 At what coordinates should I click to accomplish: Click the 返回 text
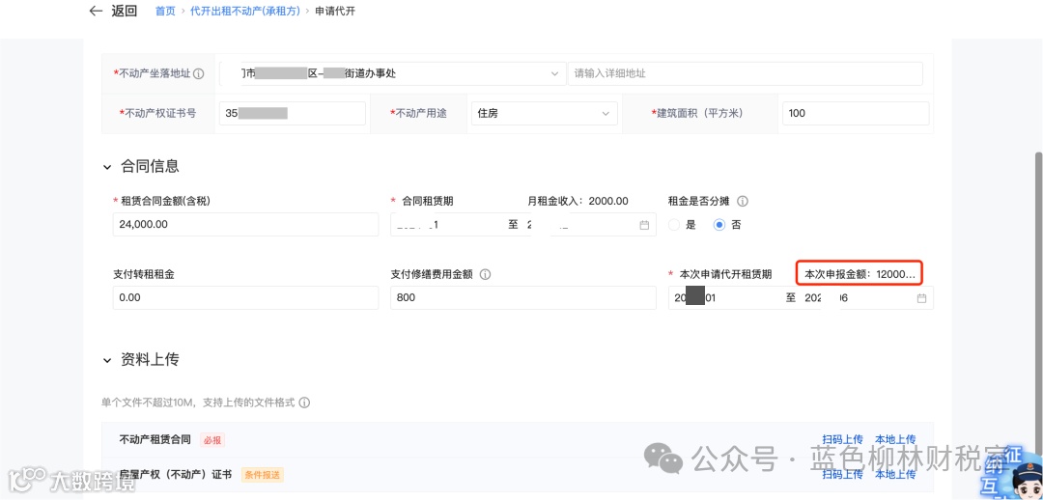coord(124,12)
